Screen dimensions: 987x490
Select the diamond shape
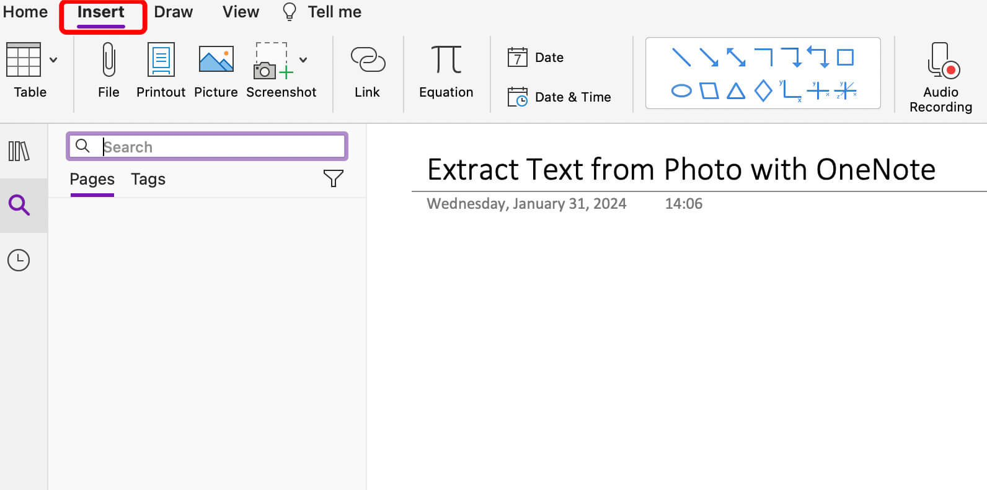click(x=763, y=91)
